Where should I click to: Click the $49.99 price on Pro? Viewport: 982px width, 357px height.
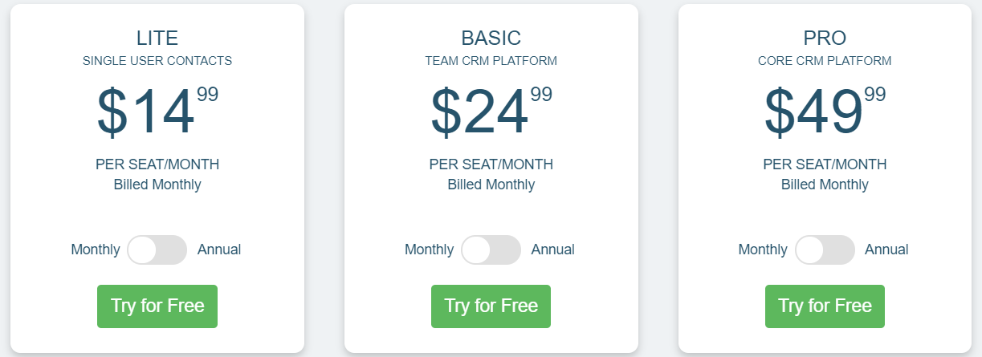pyautogui.click(x=825, y=111)
